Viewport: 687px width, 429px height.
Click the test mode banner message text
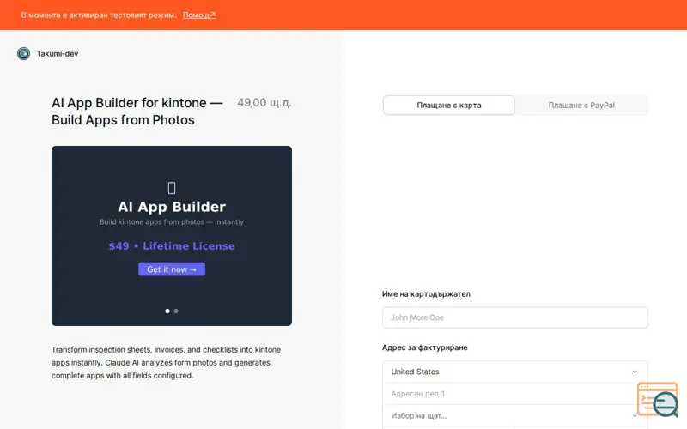(99, 15)
